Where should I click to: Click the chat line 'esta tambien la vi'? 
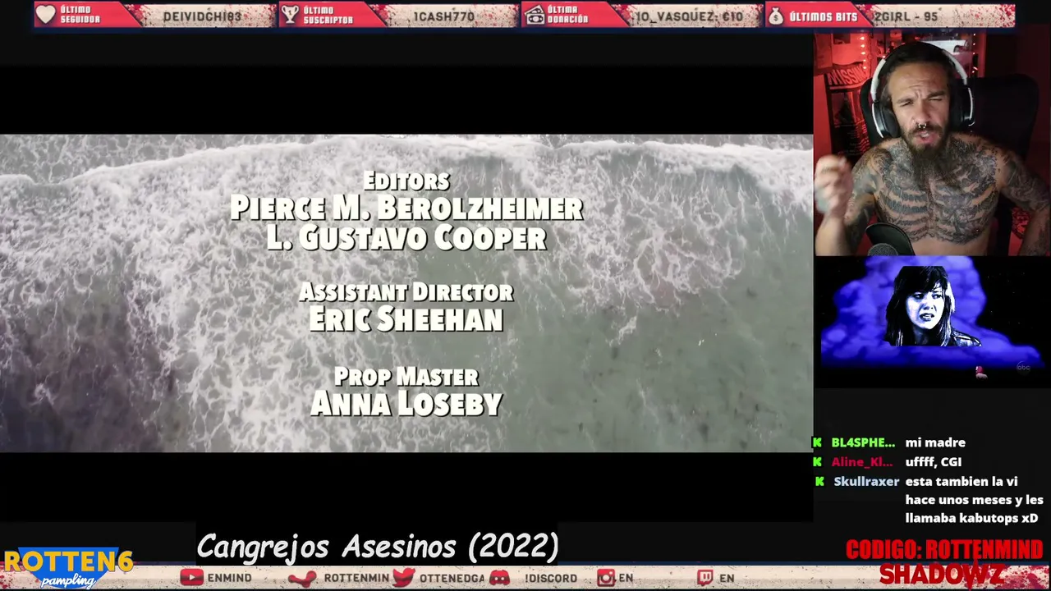point(962,482)
